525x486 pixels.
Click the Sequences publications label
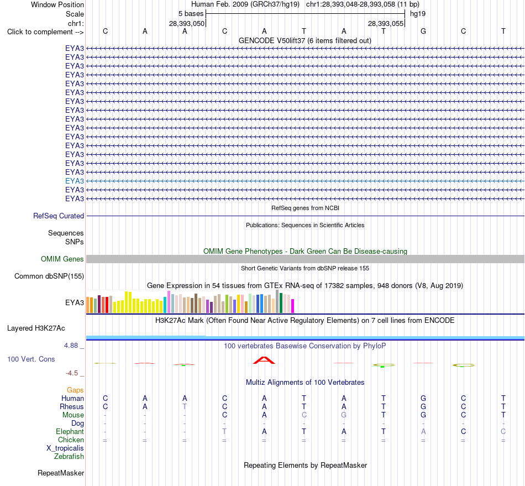(x=66, y=233)
